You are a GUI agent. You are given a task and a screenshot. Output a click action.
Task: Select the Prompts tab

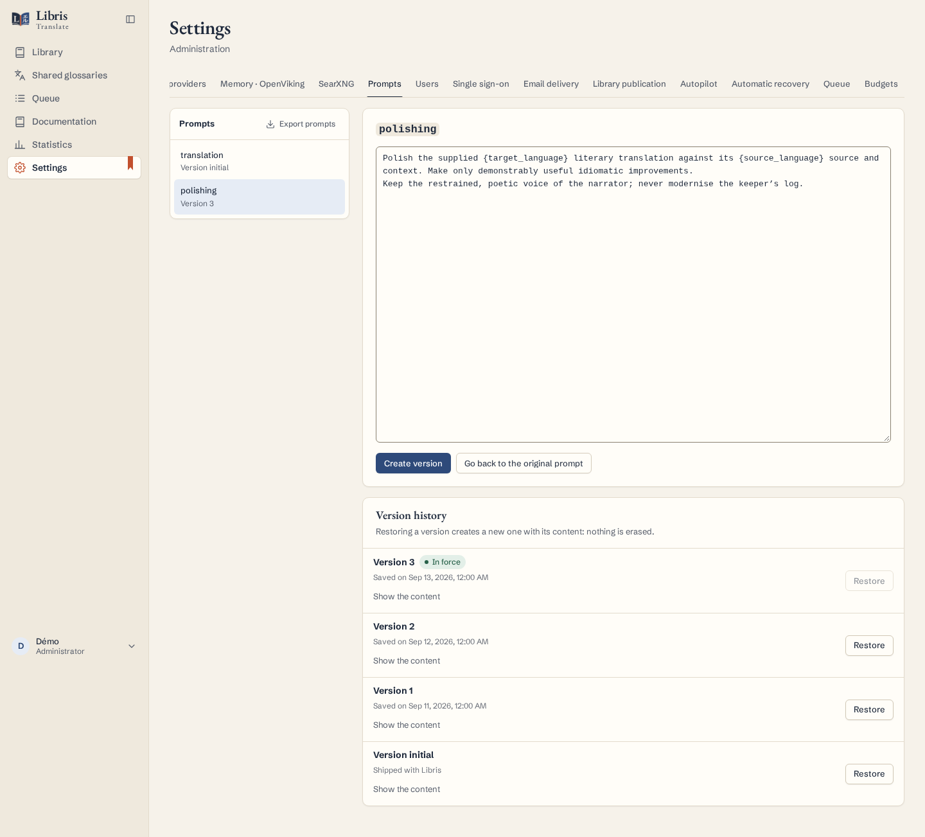click(x=385, y=84)
